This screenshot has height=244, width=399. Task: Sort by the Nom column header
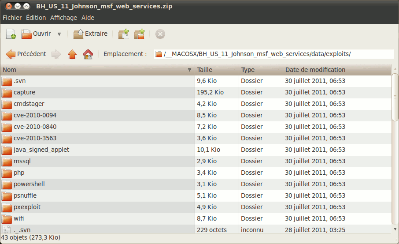click(97, 70)
